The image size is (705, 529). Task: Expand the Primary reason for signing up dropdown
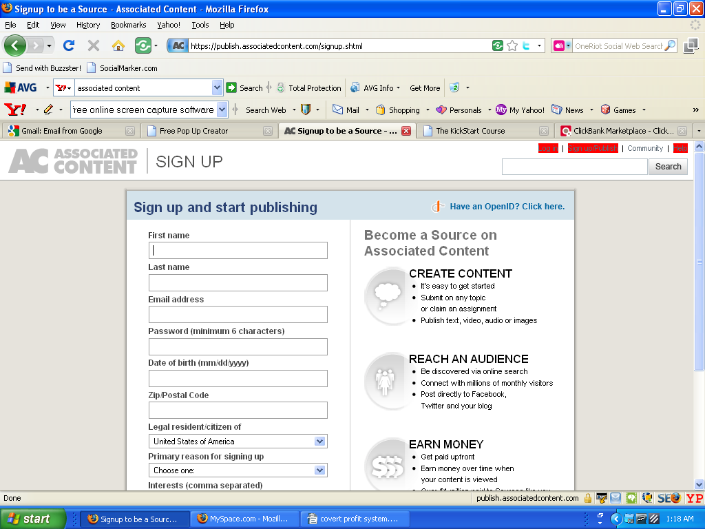click(319, 470)
